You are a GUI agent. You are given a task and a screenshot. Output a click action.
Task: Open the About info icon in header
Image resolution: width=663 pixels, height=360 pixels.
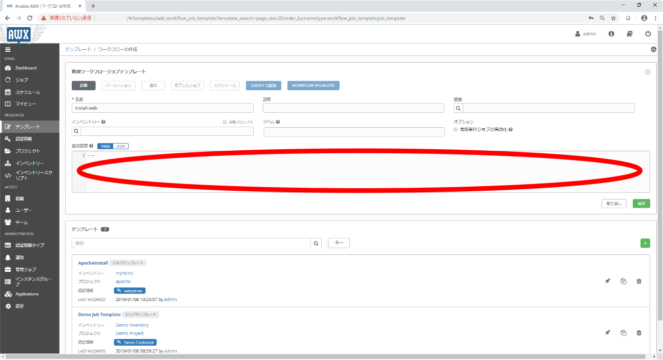[x=611, y=34]
